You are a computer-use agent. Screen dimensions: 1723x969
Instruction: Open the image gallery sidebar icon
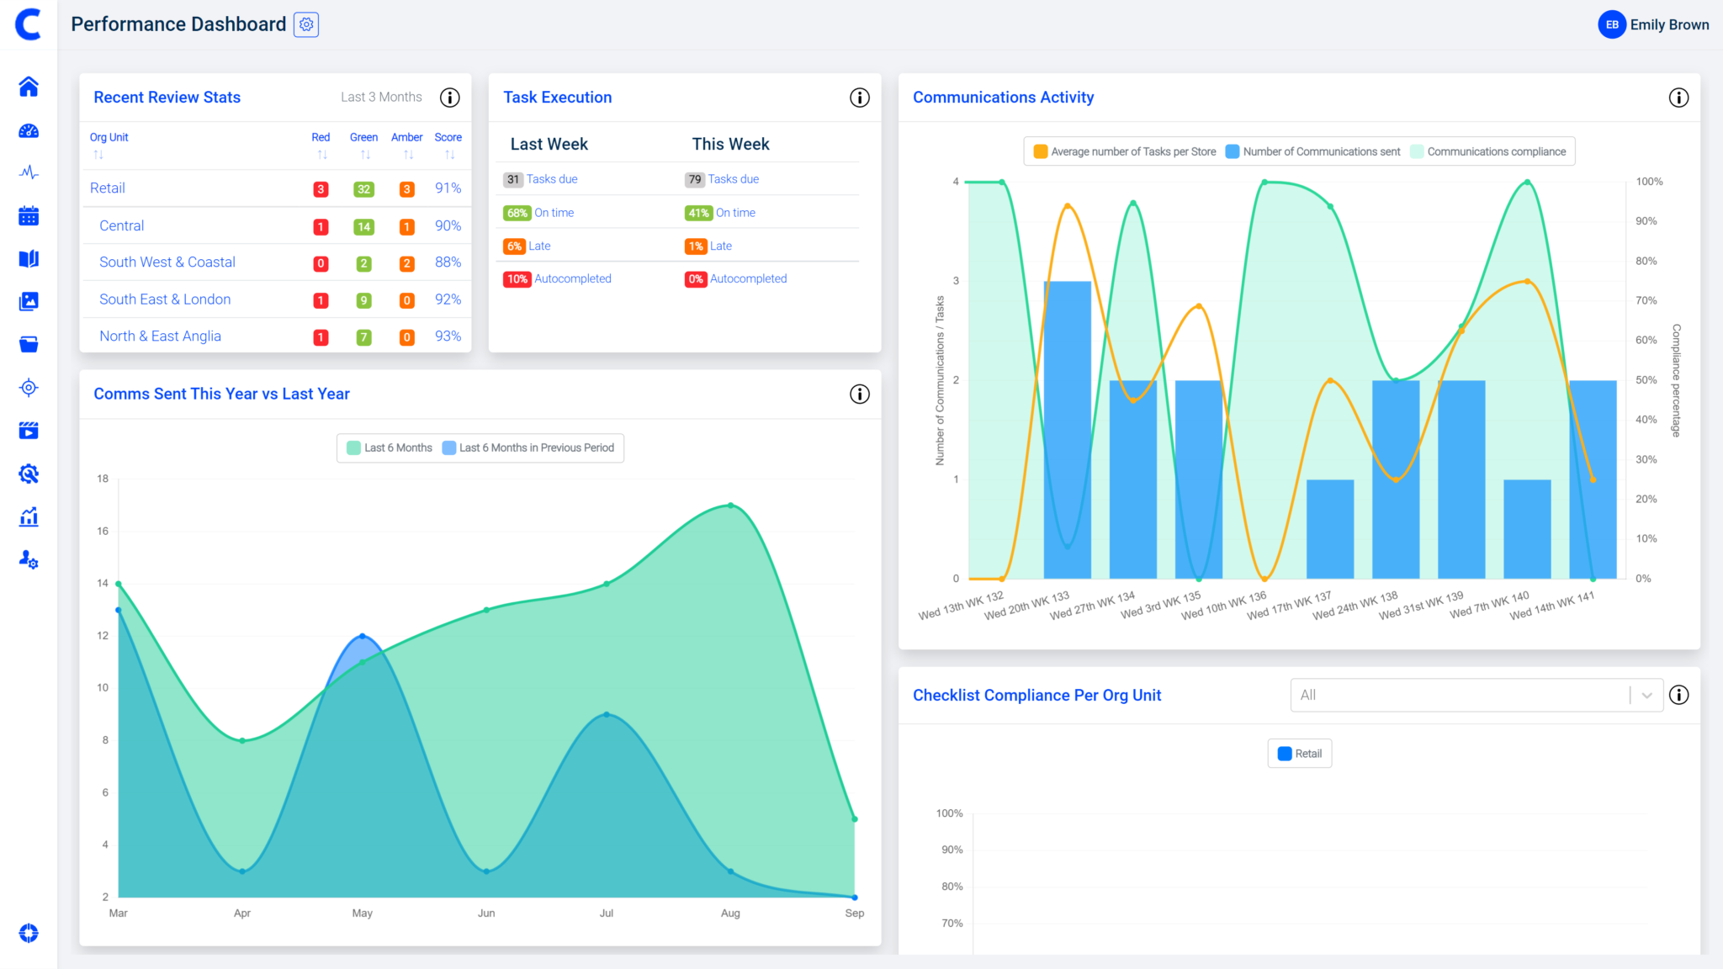coord(29,301)
